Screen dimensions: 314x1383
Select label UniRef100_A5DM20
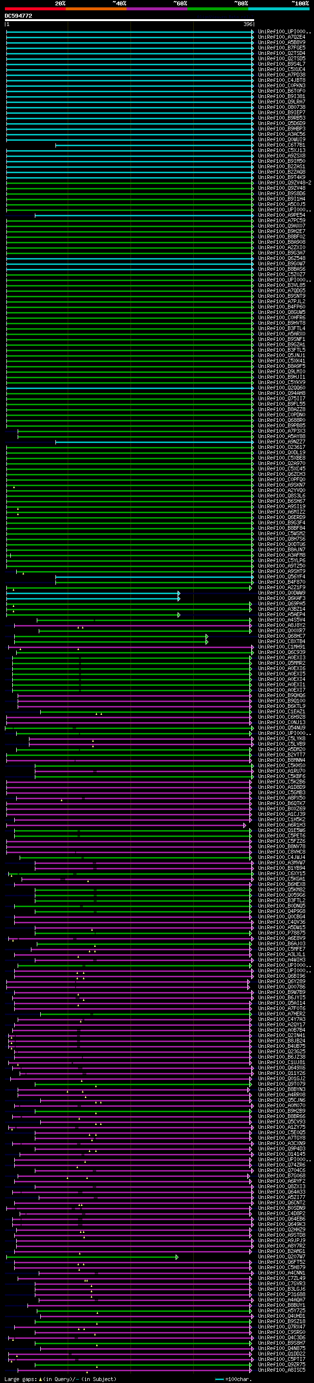[x=282, y=750]
